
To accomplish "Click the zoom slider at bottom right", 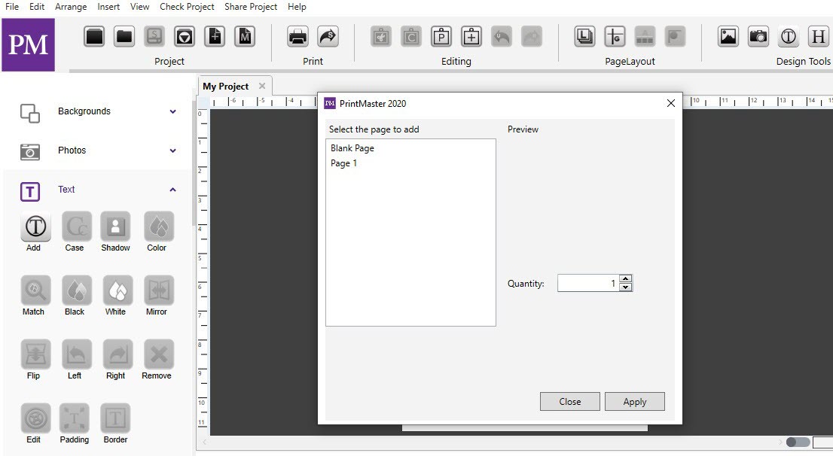I will [x=798, y=442].
